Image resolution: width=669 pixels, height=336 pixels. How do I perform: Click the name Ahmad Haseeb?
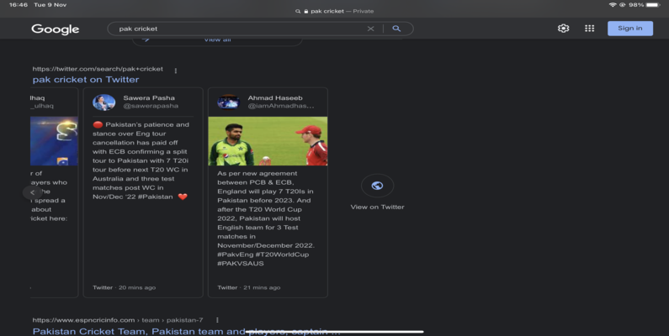[275, 97]
